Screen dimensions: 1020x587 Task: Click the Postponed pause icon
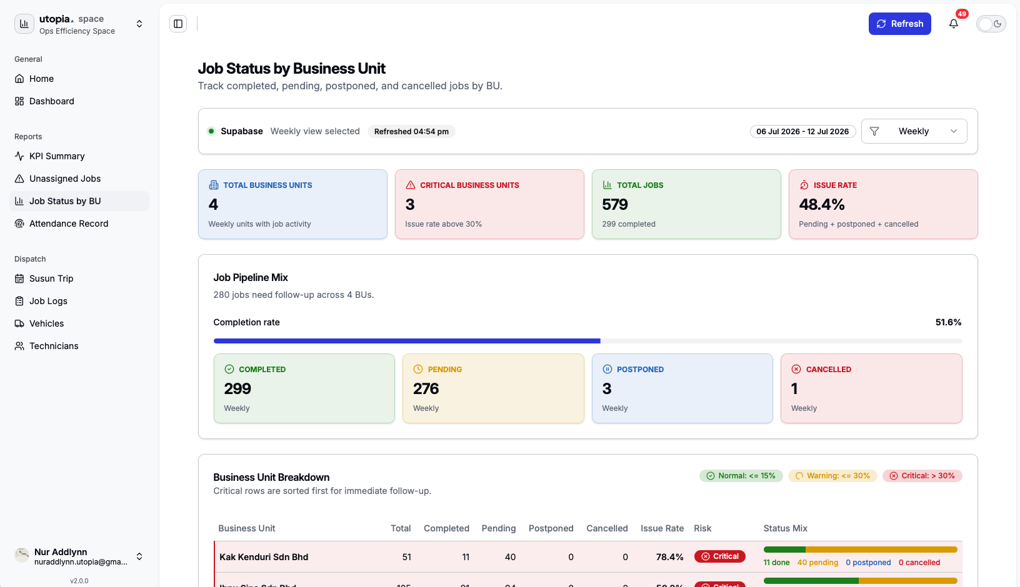click(x=607, y=369)
